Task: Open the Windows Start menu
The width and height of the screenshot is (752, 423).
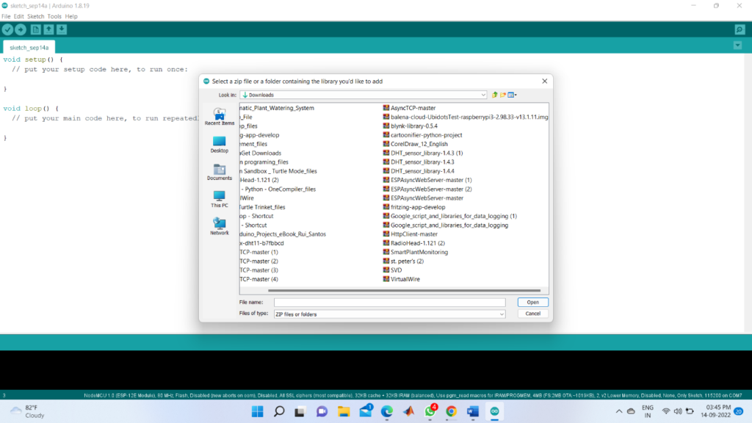Action: click(x=258, y=411)
